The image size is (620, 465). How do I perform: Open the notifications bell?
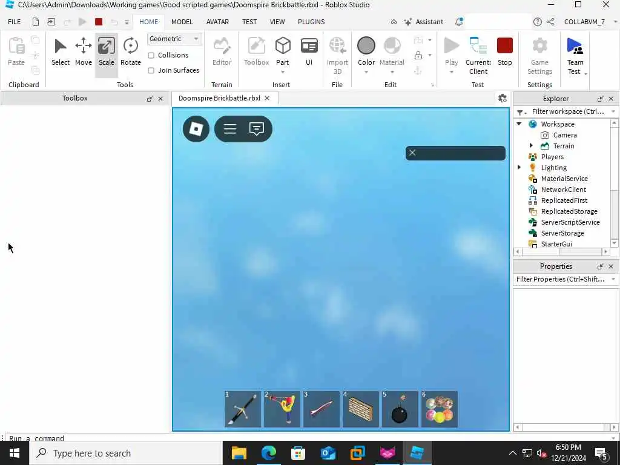pyautogui.click(x=459, y=22)
